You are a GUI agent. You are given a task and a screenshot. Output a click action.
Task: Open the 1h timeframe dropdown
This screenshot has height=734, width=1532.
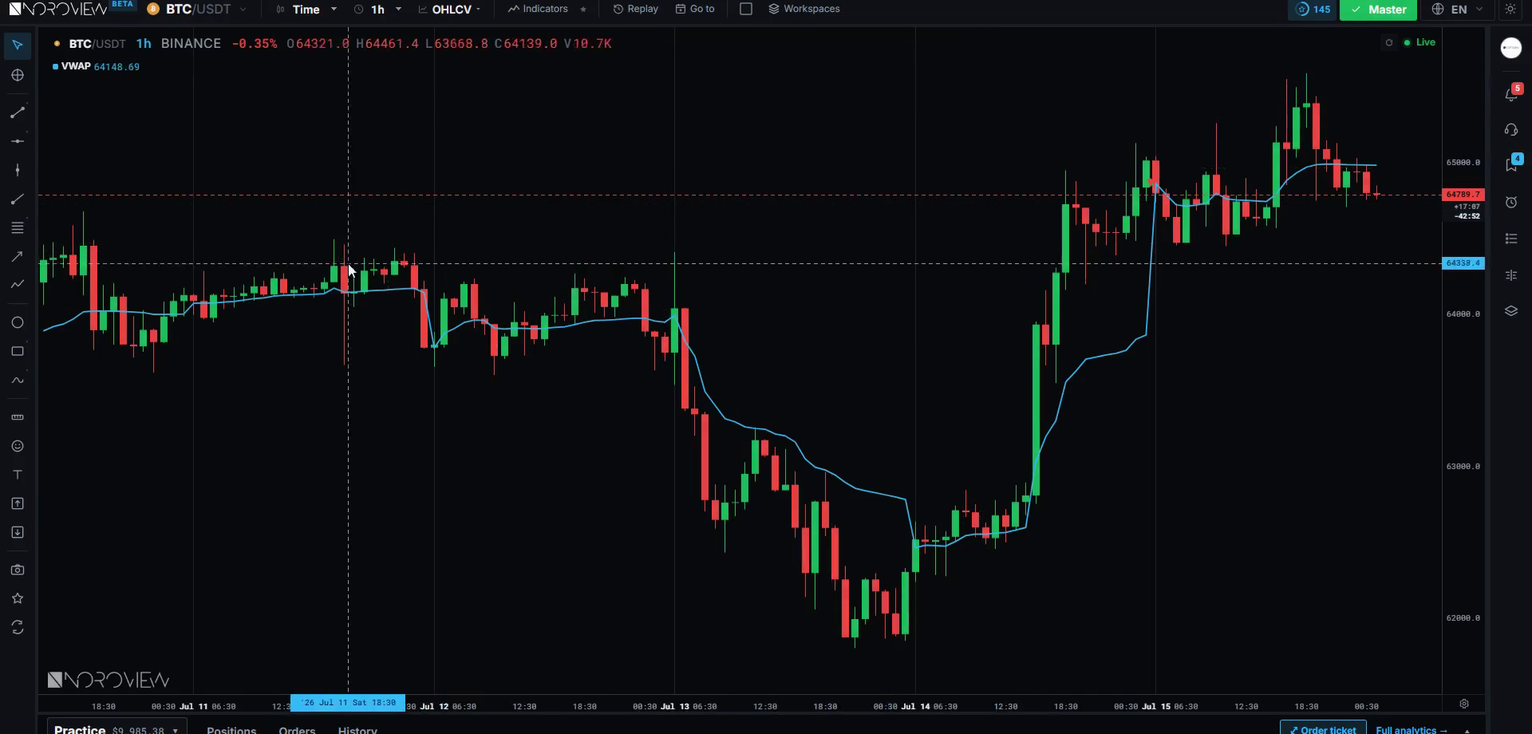click(x=378, y=10)
